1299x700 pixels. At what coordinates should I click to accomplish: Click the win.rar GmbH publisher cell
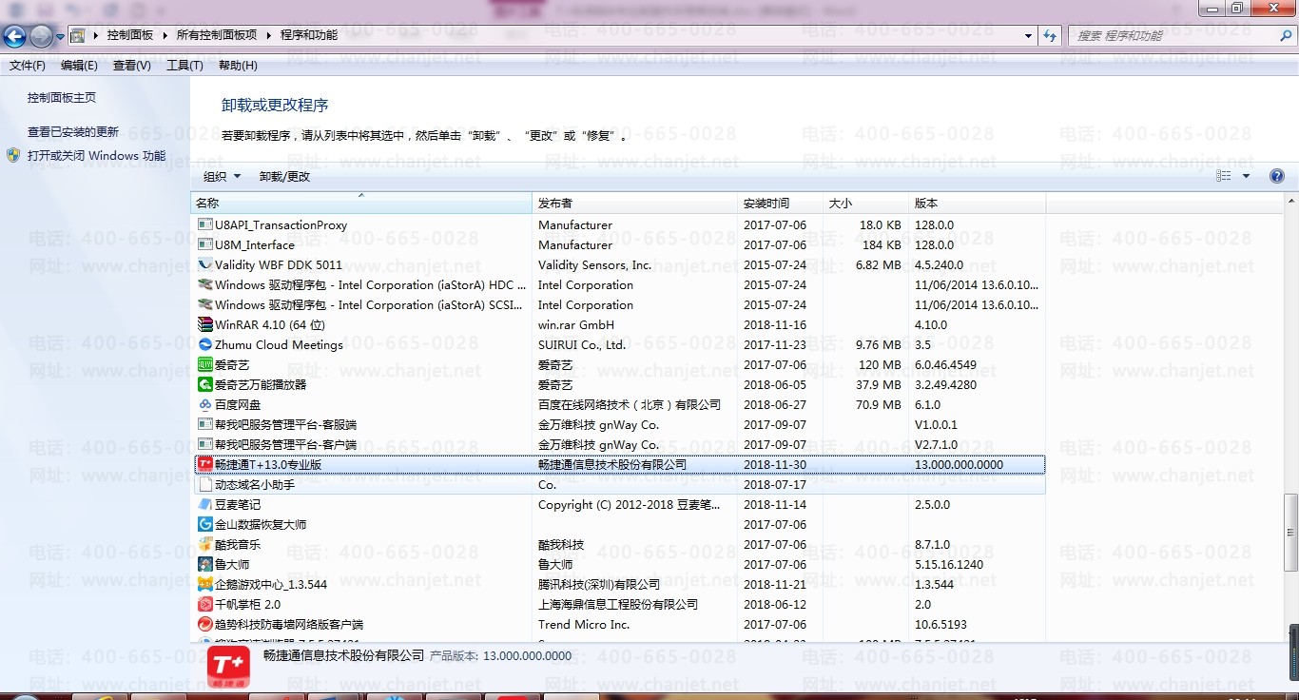click(576, 325)
